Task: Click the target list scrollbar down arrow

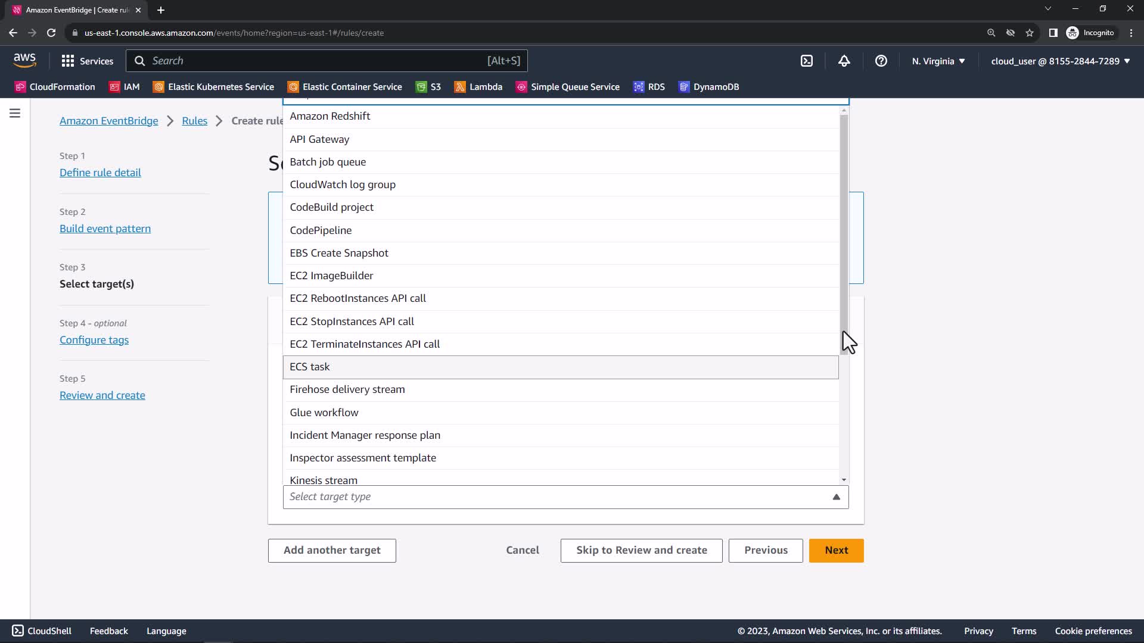Action: [844, 480]
